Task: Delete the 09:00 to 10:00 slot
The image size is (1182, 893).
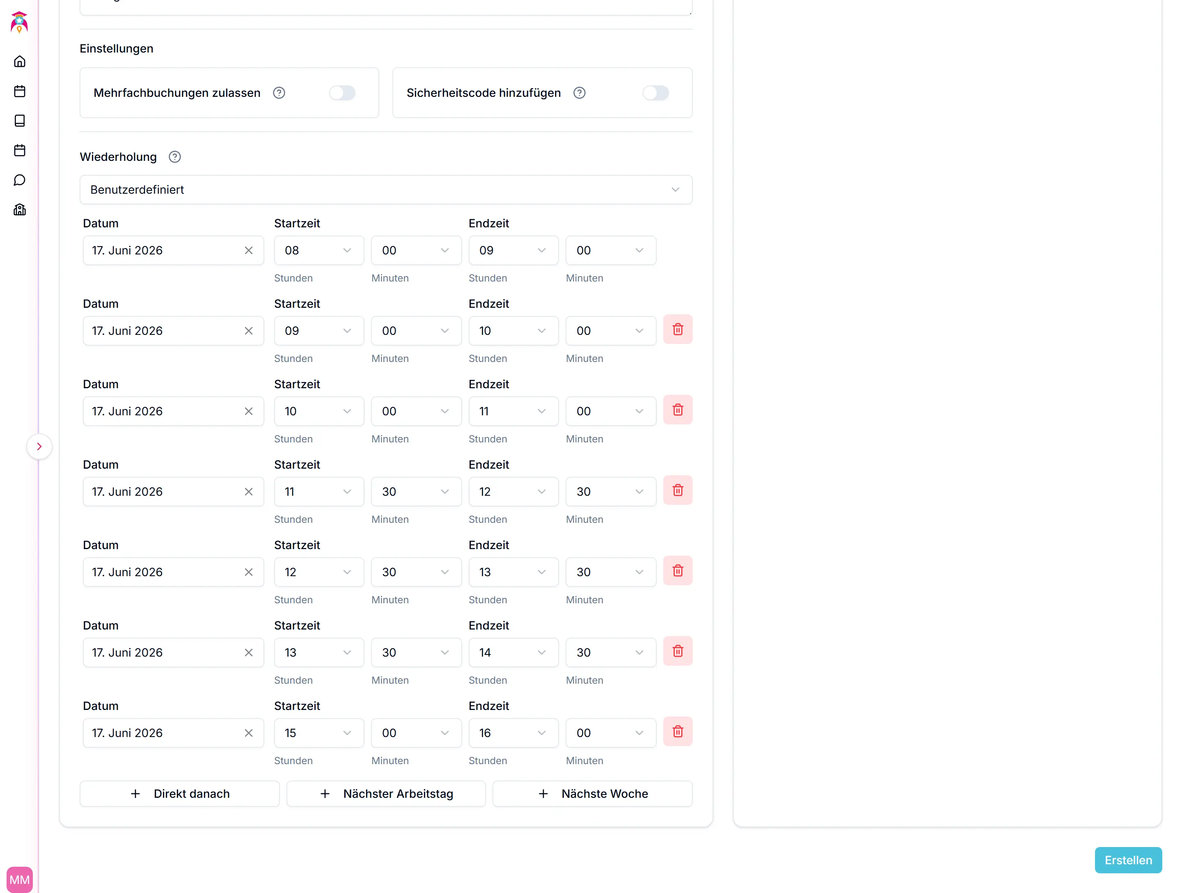Action: [678, 330]
